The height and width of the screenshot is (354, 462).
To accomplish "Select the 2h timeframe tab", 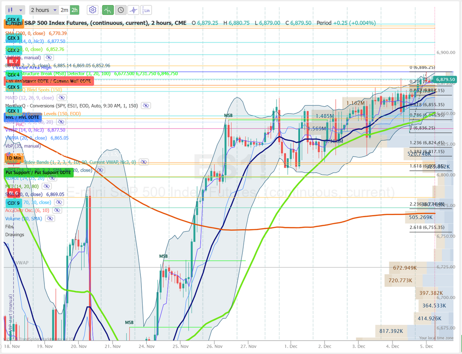I will coord(74,10).
